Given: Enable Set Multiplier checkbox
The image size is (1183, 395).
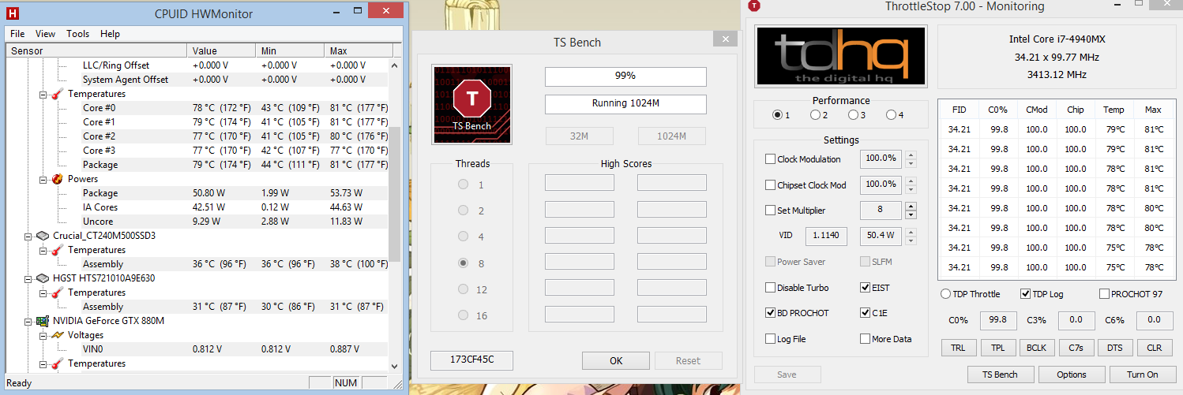Looking at the screenshot, I should click(x=770, y=211).
